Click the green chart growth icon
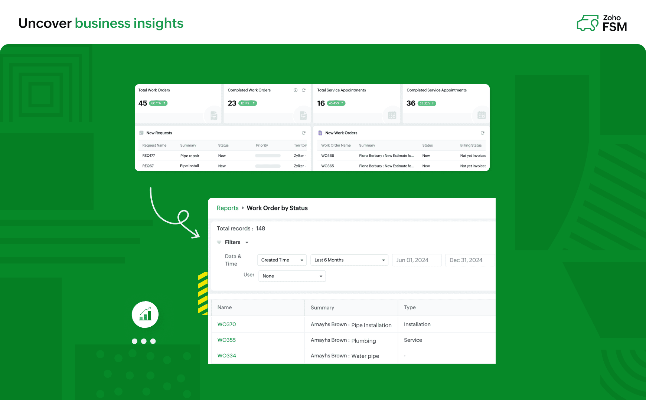Screen dimensions: 646x400 coord(145,314)
